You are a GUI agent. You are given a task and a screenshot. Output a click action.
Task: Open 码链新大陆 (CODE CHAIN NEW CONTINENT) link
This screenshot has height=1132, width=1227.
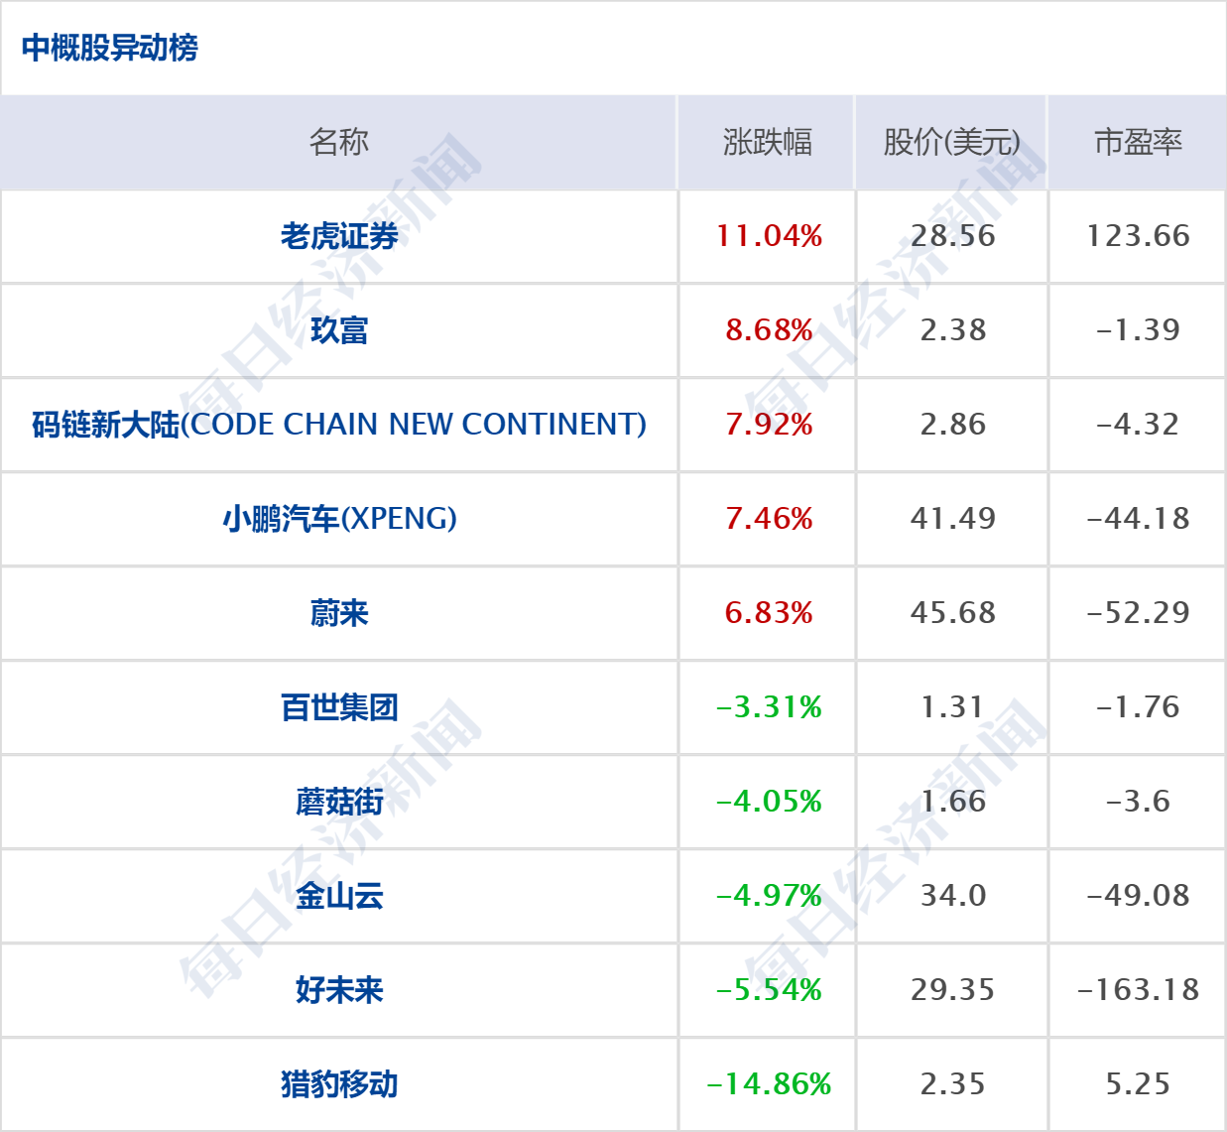pos(339,425)
